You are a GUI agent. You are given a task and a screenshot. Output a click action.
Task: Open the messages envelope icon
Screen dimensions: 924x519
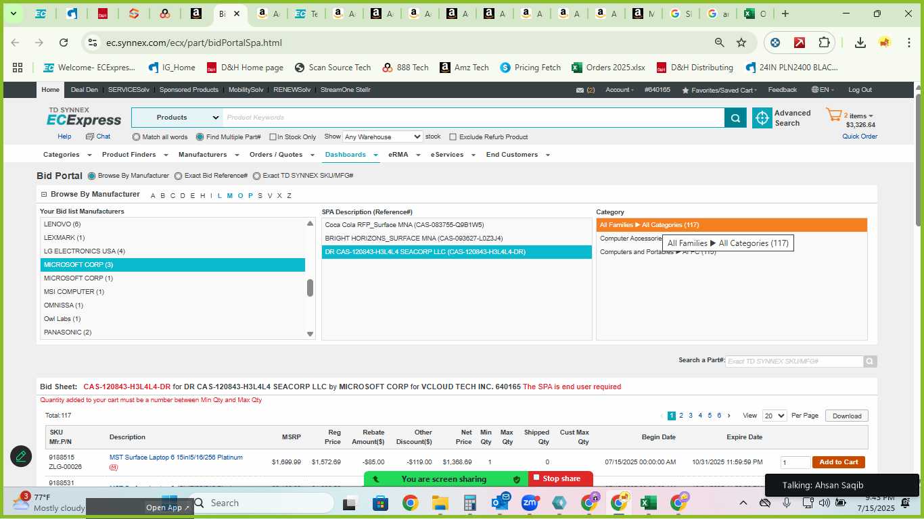coord(580,90)
